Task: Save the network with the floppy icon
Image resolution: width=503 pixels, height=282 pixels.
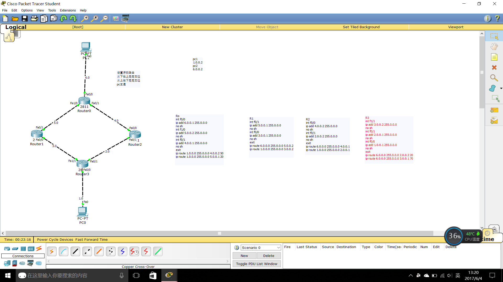Action: click(x=25, y=19)
